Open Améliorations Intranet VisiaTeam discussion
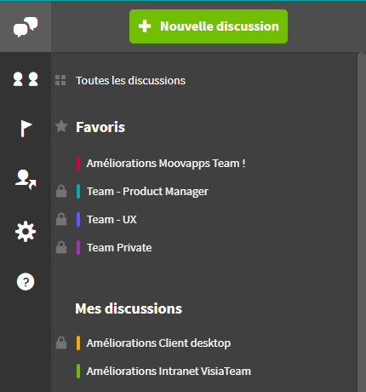The height and width of the screenshot is (392, 366). click(169, 371)
